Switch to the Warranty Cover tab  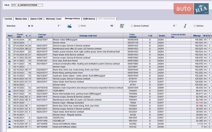coord(54,19)
